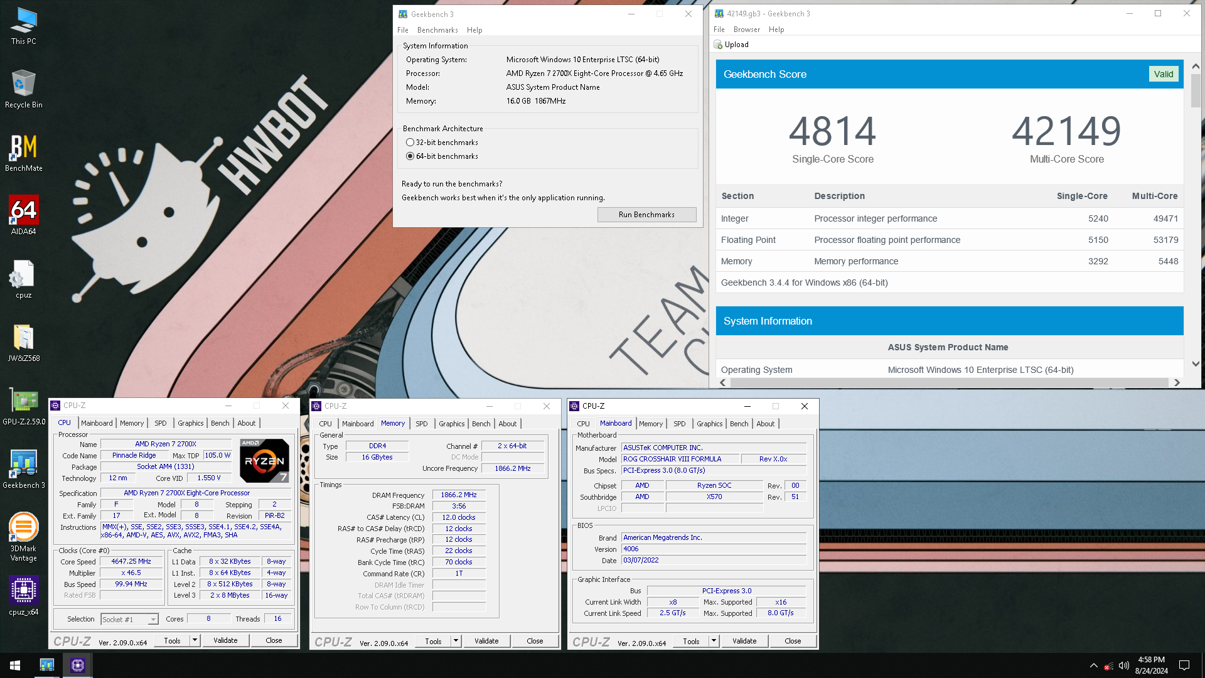Select 32-bit benchmarks radio button
The height and width of the screenshot is (678, 1205).
(x=410, y=143)
